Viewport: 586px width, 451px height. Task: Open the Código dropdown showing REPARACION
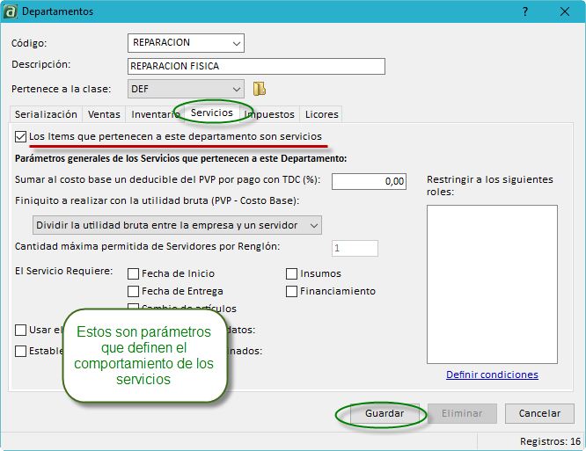[x=236, y=43]
